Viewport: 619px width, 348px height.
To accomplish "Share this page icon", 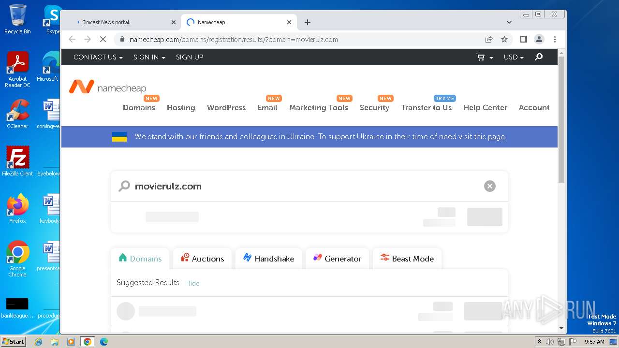I will (x=489, y=40).
